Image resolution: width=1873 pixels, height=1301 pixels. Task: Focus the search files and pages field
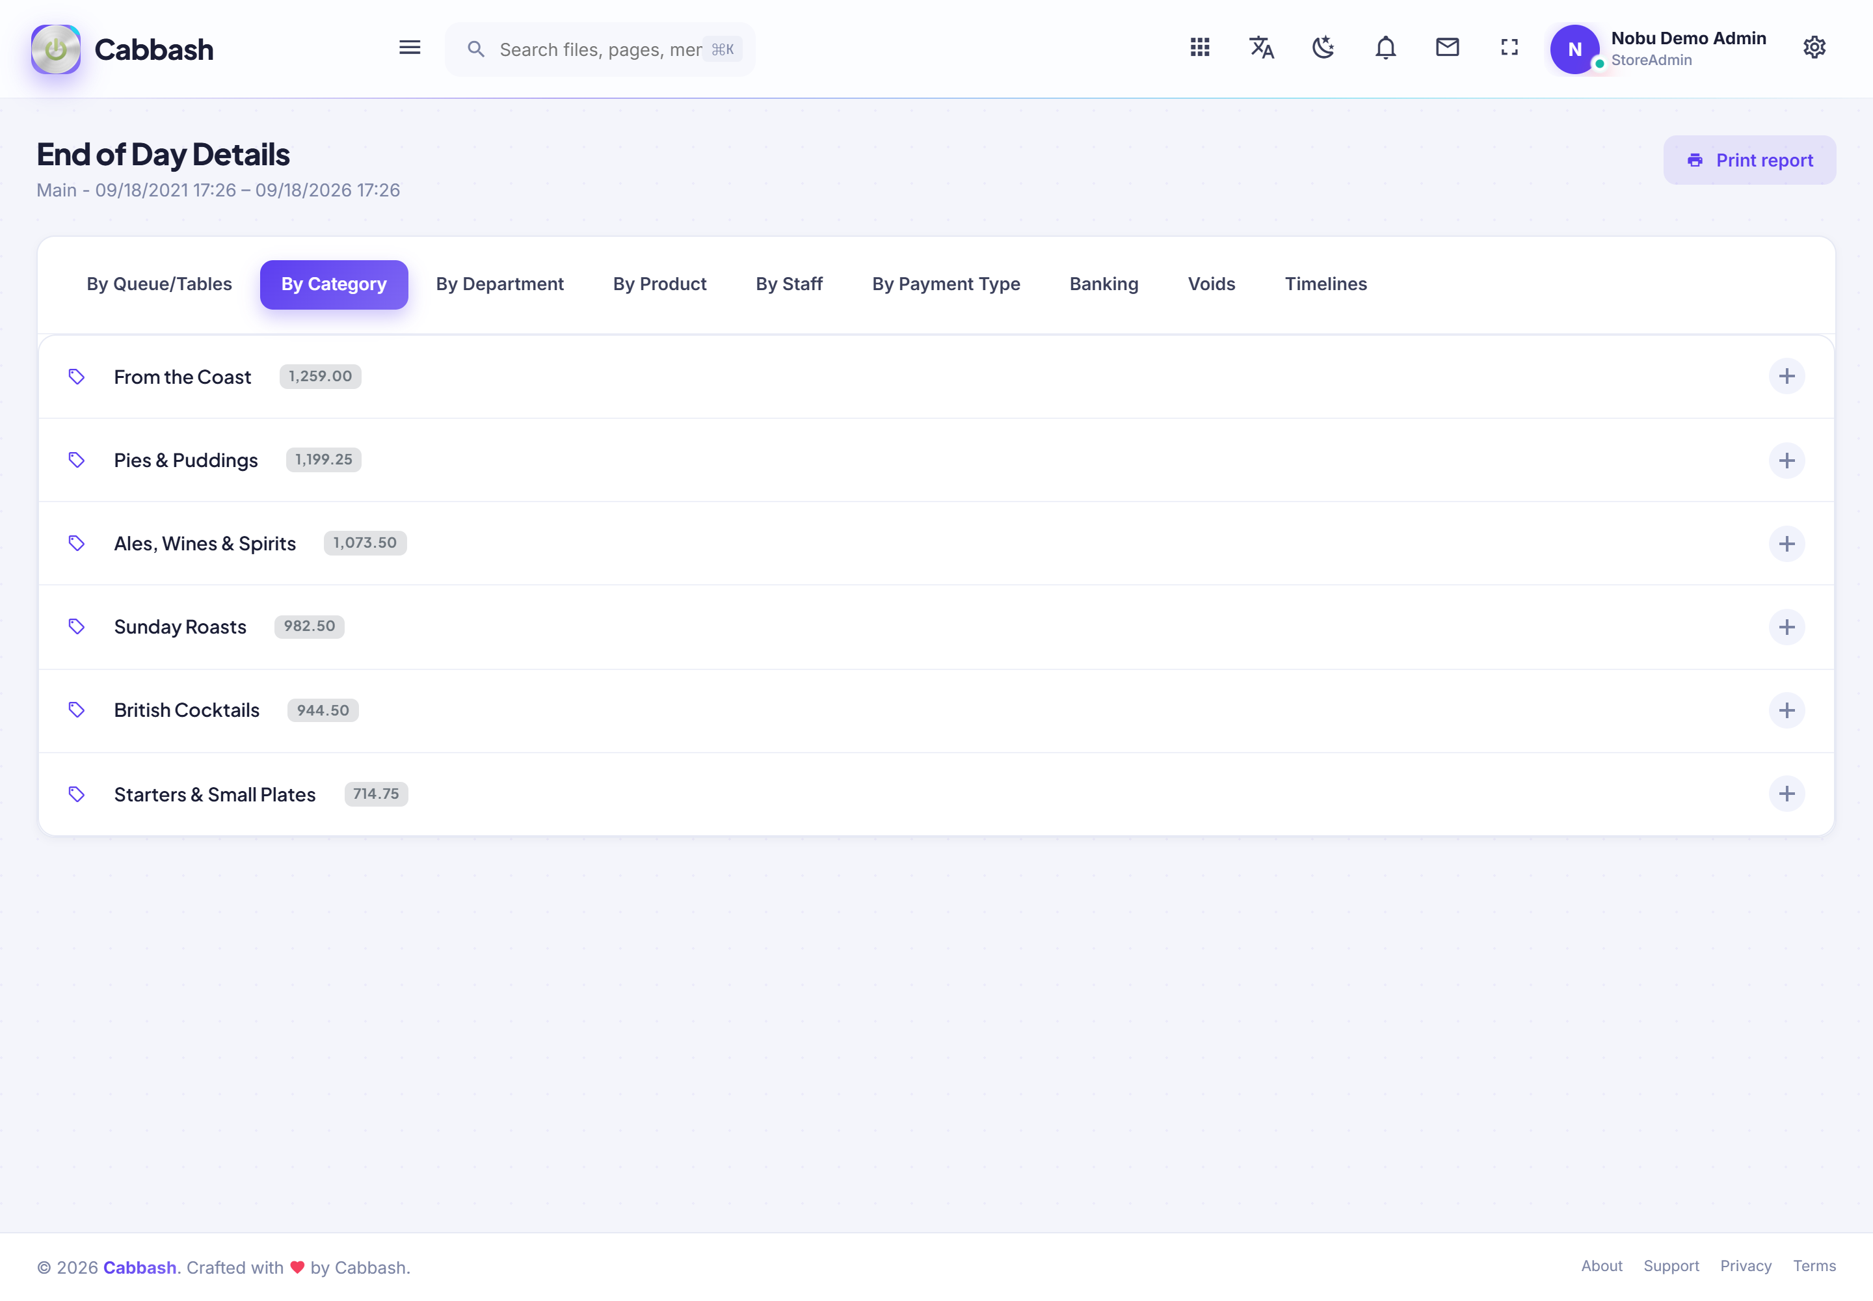[600, 49]
